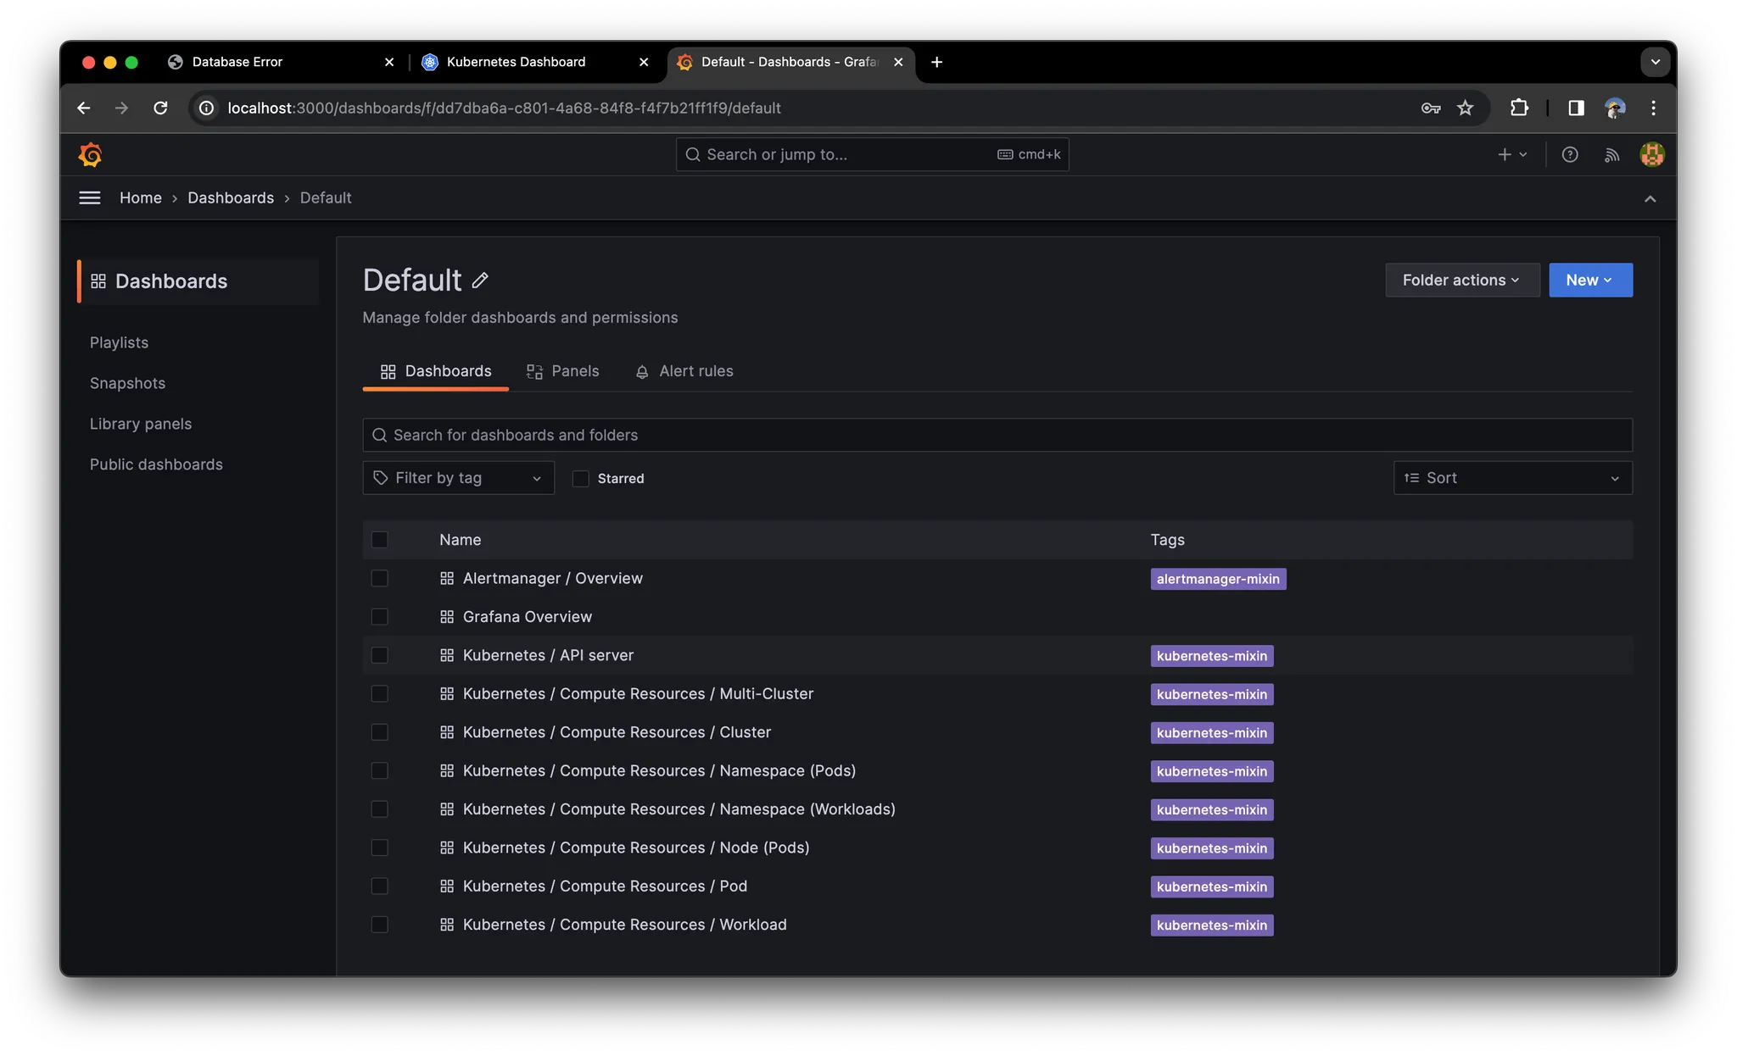Open the news feed RSS icon

click(1611, 154)
